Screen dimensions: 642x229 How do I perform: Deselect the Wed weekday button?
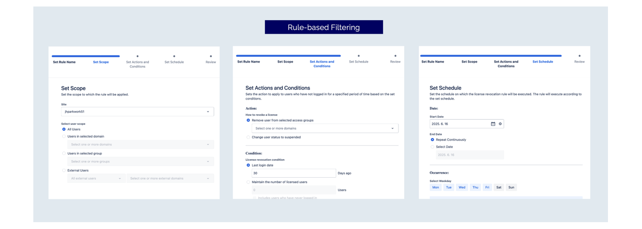[x=462, y=187]
